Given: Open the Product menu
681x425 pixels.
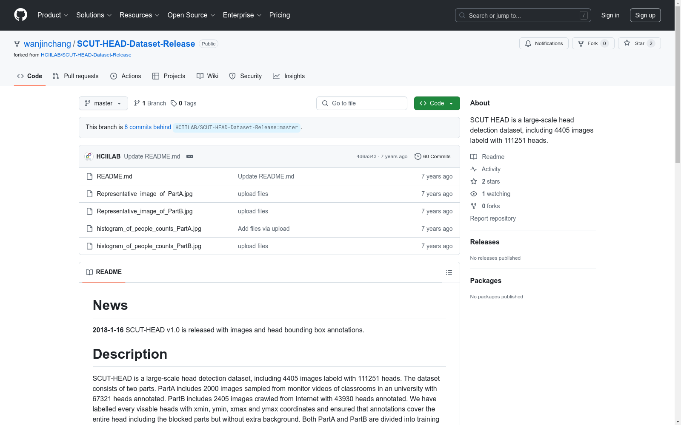Looking at the screenshot, I should (53, 15).
